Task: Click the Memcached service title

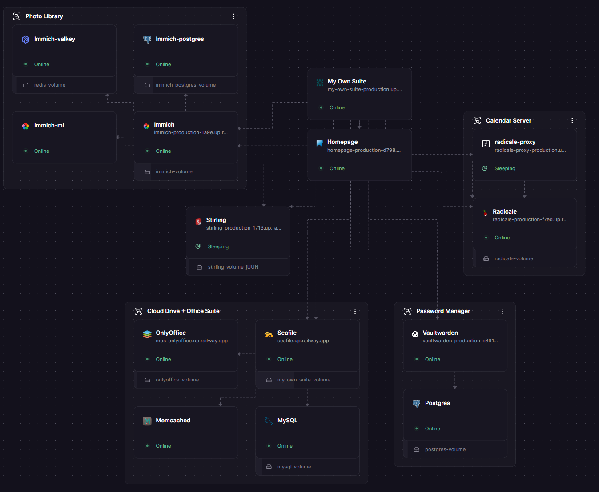Action: 173,421
